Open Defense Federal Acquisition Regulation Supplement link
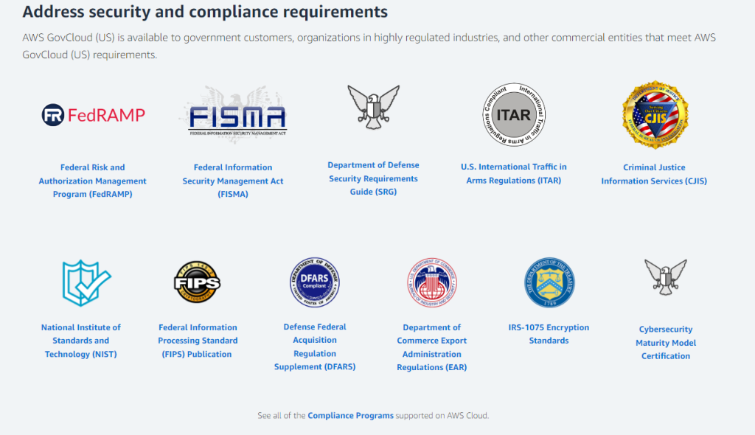Viewport: 755px width, 435px height. pyautogui.click(x=315, y=347)
